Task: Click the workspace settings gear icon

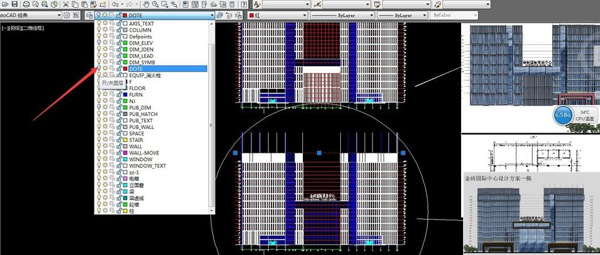Action: pyautogui.click(x=67, y=15)
